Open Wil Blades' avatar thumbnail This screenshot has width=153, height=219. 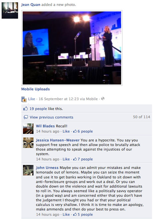[x=28, y=129]
